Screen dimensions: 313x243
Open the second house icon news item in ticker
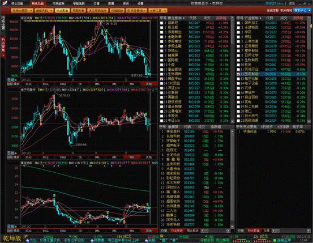point(92,241)
